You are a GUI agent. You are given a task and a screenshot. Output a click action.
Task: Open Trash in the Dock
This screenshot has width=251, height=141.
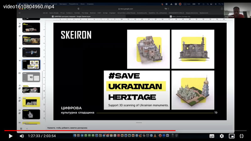point(176,136)
